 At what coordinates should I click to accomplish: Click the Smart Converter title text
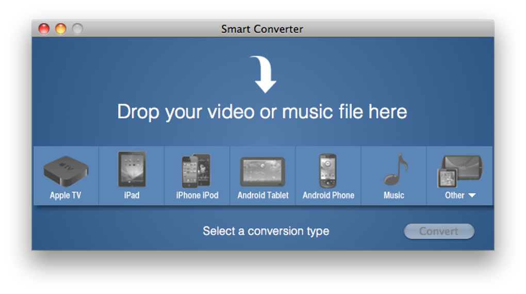[262, 29]
